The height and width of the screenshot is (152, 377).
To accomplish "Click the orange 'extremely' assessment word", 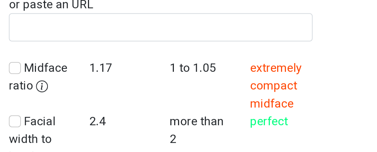I will tap(276, 68).
